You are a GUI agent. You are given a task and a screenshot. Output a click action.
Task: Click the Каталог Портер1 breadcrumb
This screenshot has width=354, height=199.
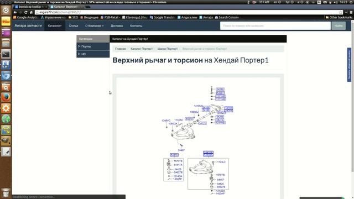142,49
